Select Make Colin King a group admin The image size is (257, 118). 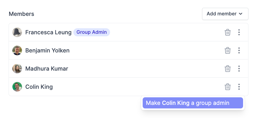(193, 103)
